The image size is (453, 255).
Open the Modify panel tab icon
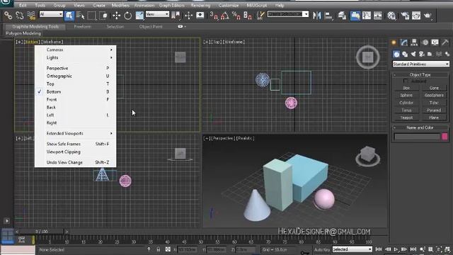coord(403,42)
